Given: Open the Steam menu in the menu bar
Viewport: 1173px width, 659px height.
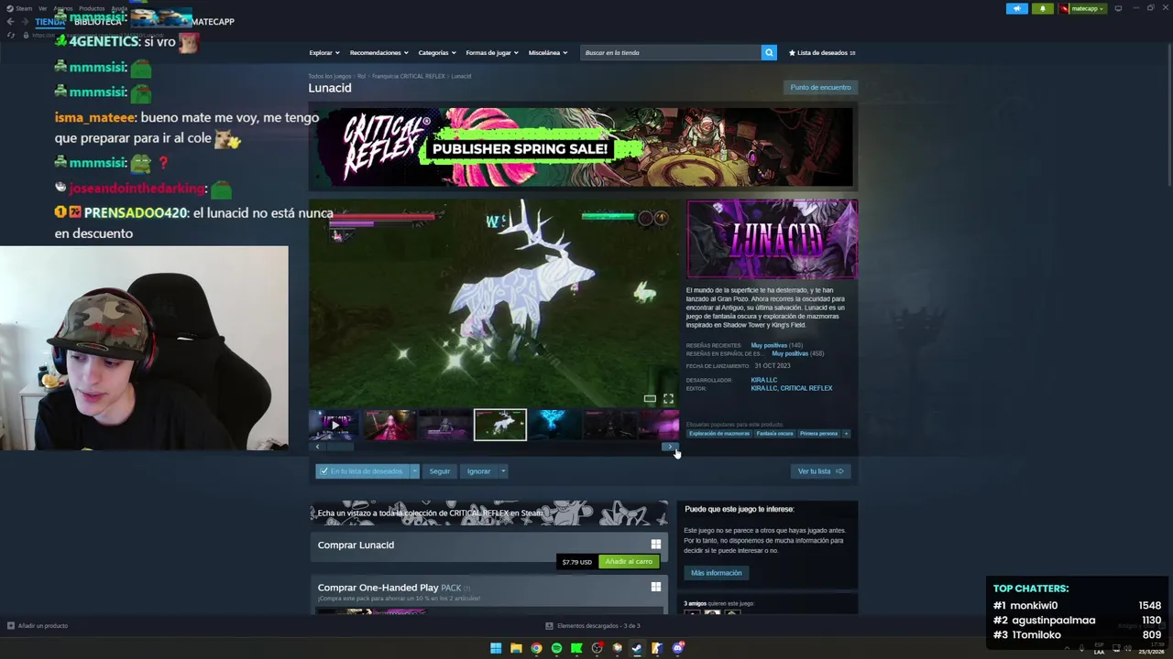Looking at the screenshot, I should 24,8.
